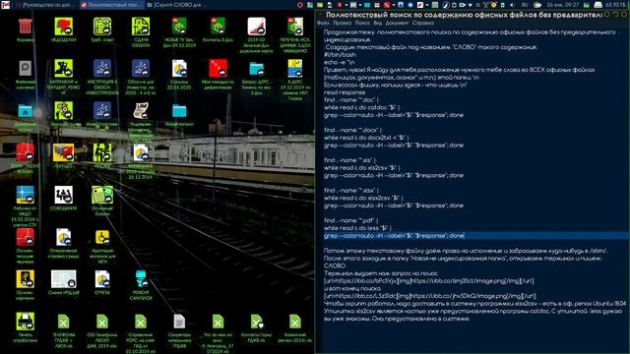
Task: Open the ОТЧЕТЫ desktop icon
Action: [102, 279]
